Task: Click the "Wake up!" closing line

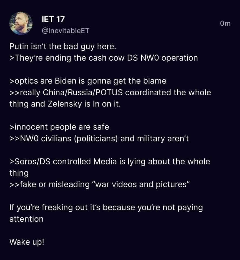Action: (x=27, y=242)
